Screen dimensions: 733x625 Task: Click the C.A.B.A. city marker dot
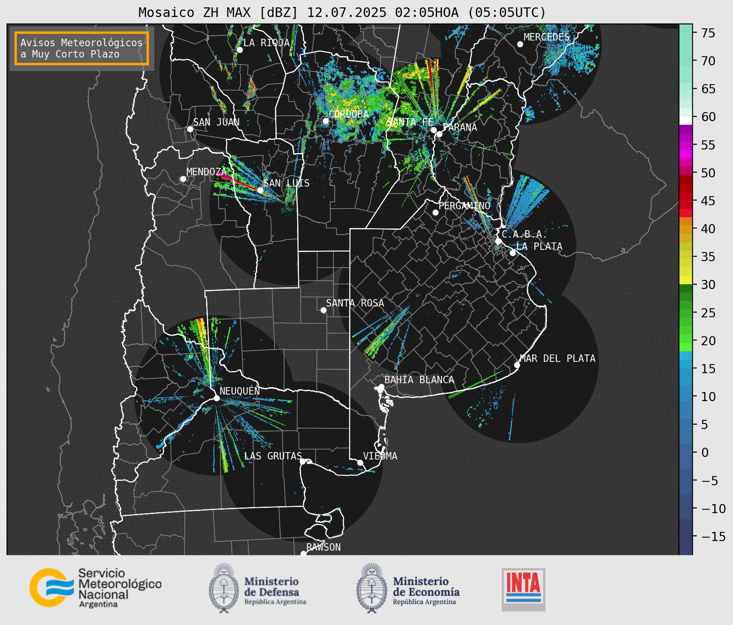pyautogui.click(x=498, y=241)
